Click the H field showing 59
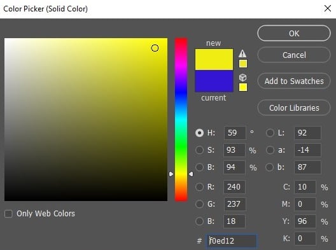 tap(235, 133)
